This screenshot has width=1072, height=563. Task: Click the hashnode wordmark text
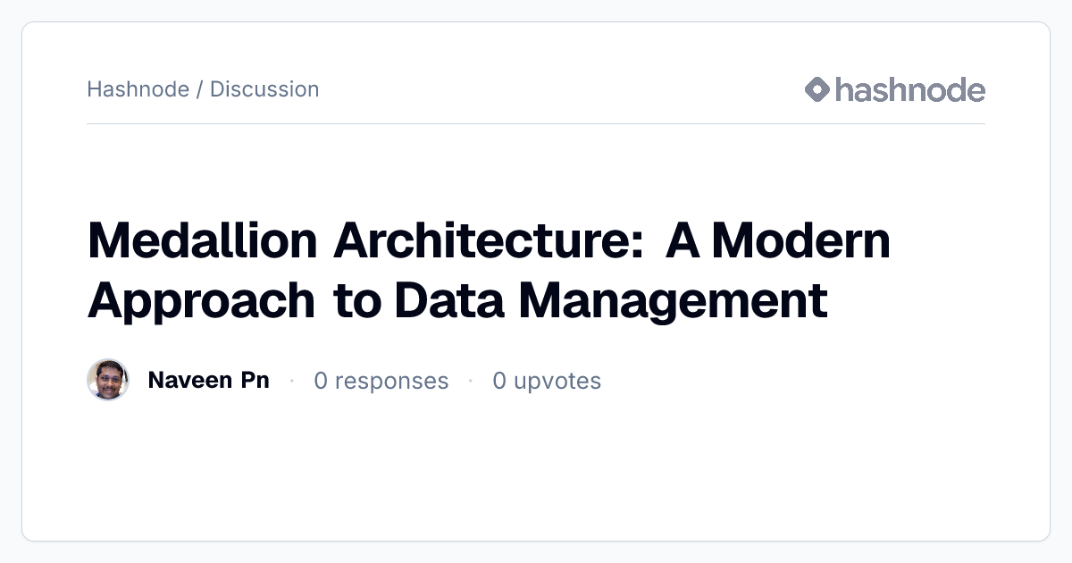click(x=910, y=89)
